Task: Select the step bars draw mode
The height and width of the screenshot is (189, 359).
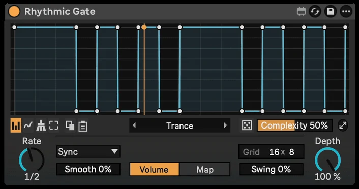Action: pos(16,125)
